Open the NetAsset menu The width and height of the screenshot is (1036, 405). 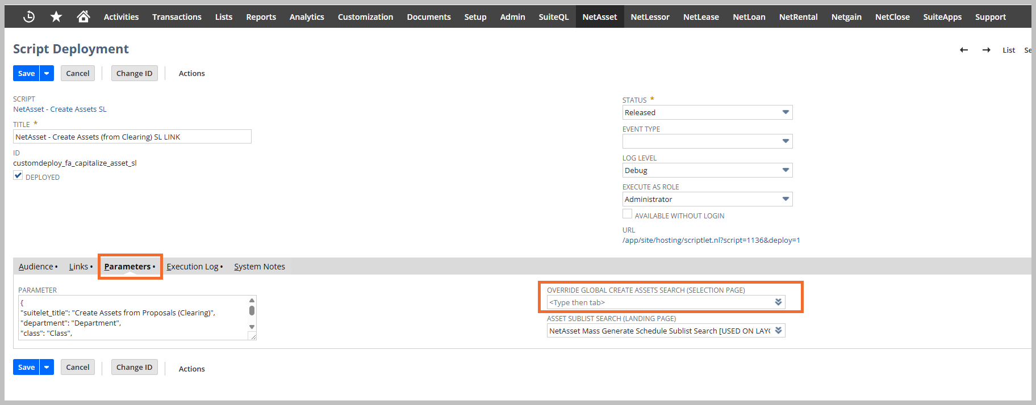(x=600, y=17)
